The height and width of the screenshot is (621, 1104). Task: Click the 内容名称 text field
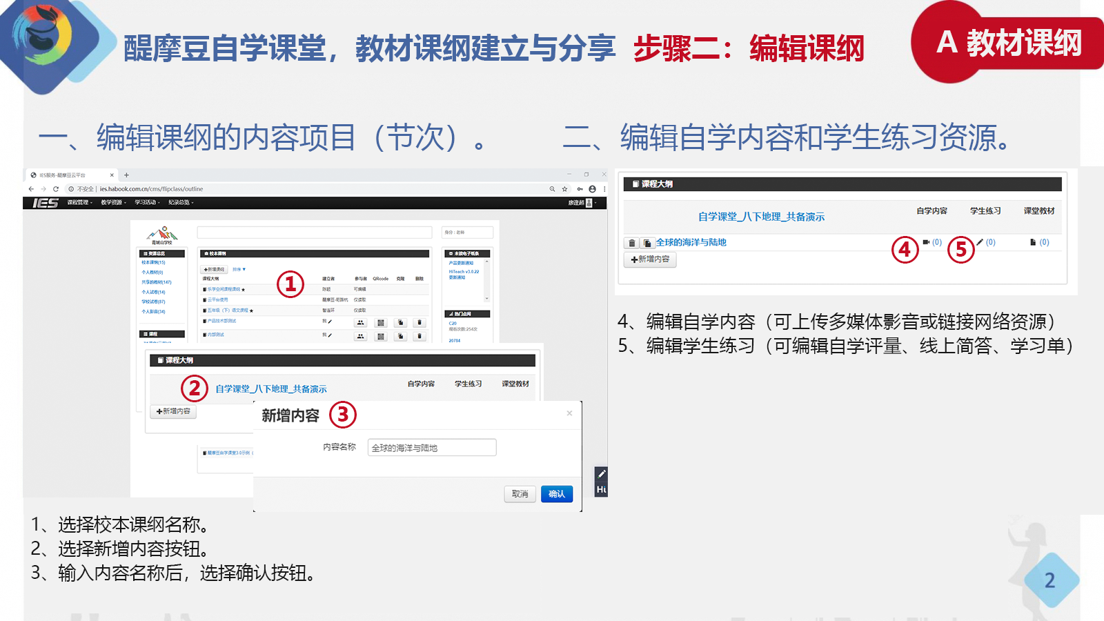(431, 448)
